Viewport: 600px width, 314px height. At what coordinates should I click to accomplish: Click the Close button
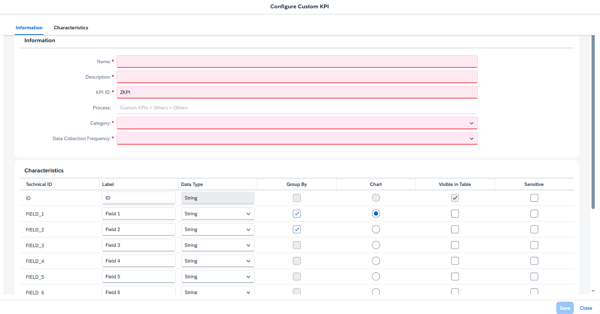(586, 308)
